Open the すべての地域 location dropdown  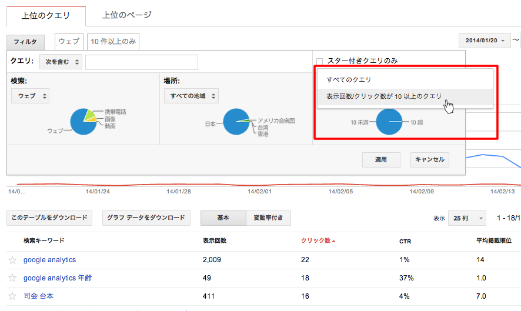tap(191, 96)
